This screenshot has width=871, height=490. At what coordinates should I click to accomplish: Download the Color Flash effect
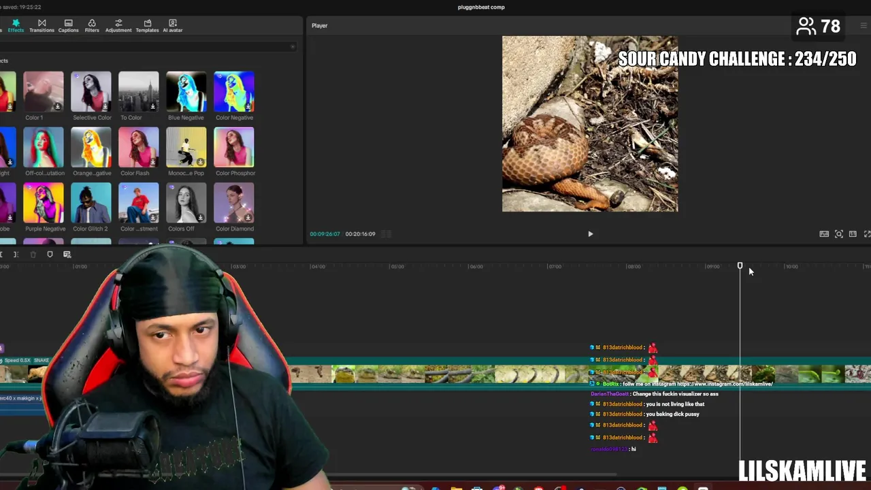pos(152,162)
